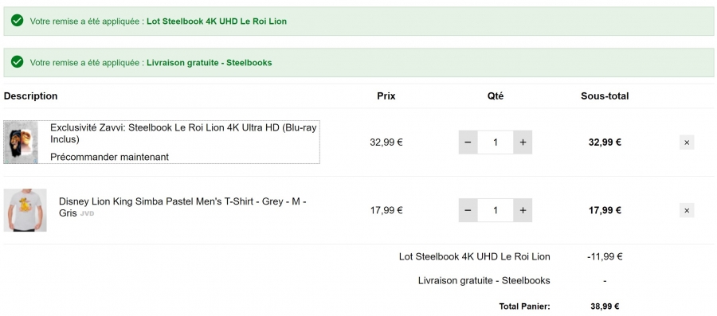Increase quantity of Simba Pastel T-Shirt
Viewport: 717px width, 316px height.
click(x=523, y=210)
